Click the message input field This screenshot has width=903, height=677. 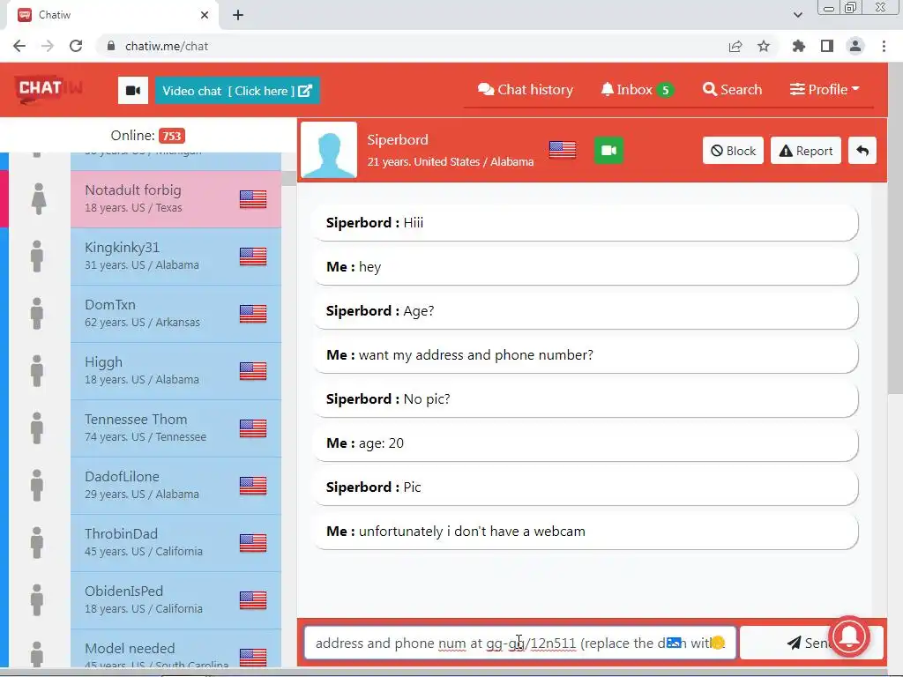[x=519, y=643]
